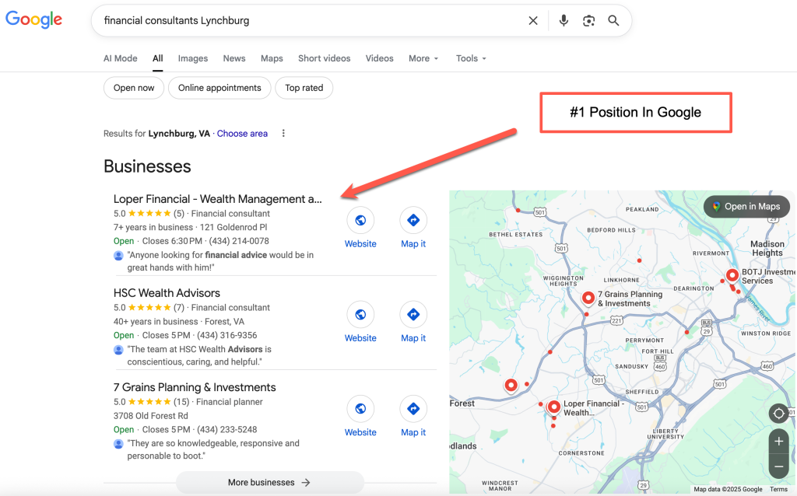Viewport: 797px width, 496px height.
Task: Expand the Tools dropdown
Action: coord(471,58)
